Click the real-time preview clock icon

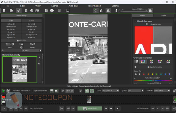(x=96, y=10)
